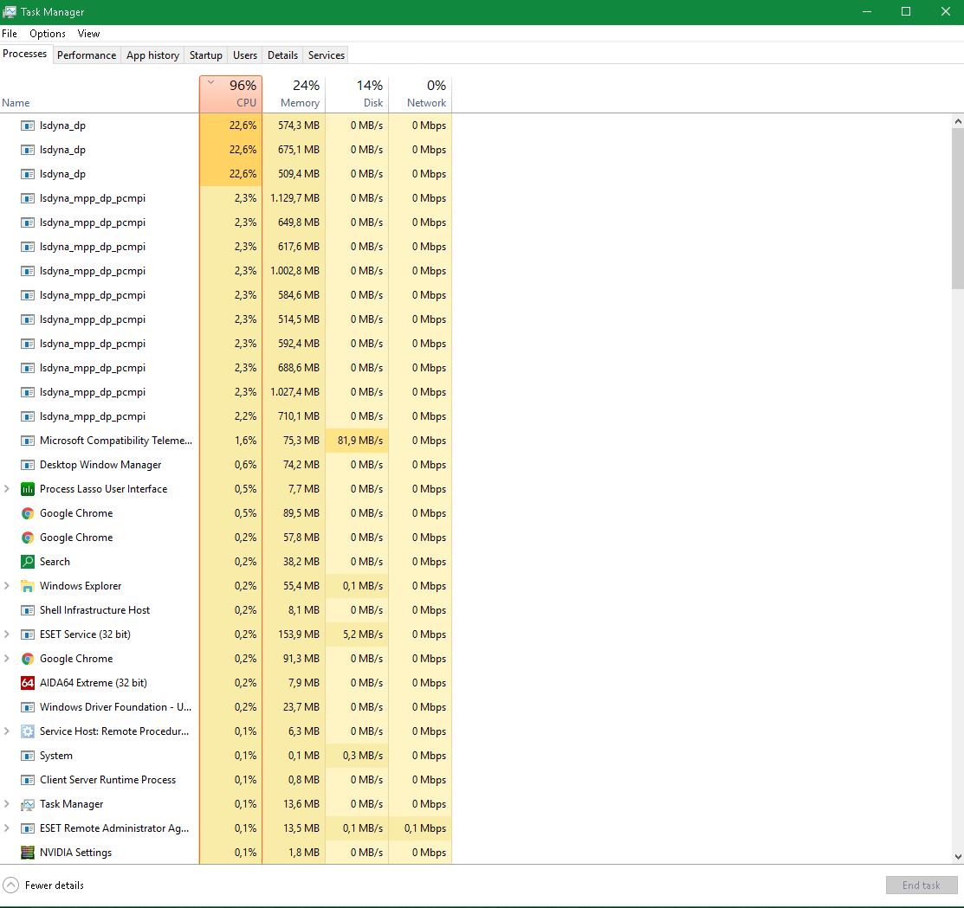Expand the Windows Explorer process group
Image resolution: width=964 pixels, height=908 pixels.
(x=7, y=586)
